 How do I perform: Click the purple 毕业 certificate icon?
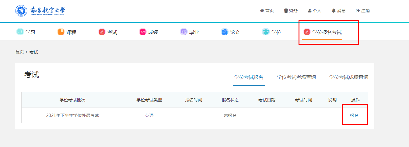[x=184, y=32]
